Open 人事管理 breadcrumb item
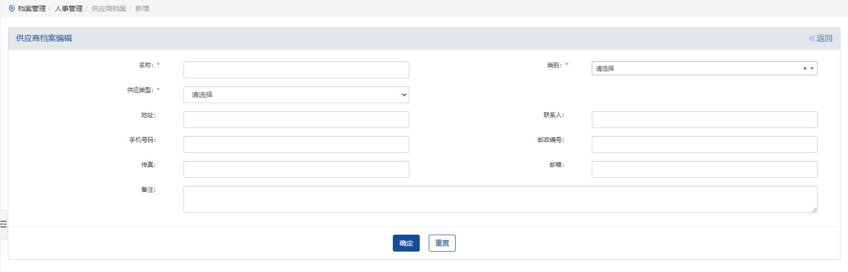 click(x=69, y=8)
